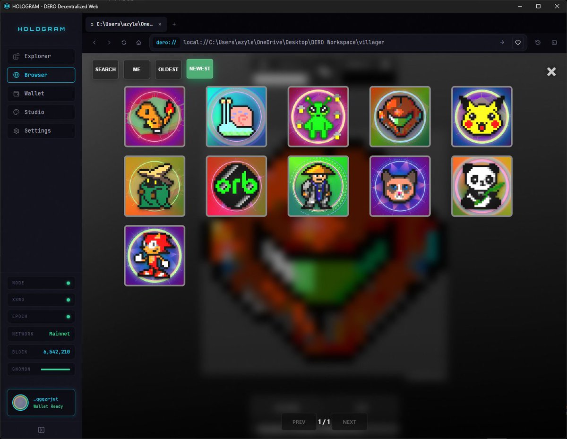Click the NEXT page button
This screenshot has width=567, height=439.
click(x=350, y=422)
